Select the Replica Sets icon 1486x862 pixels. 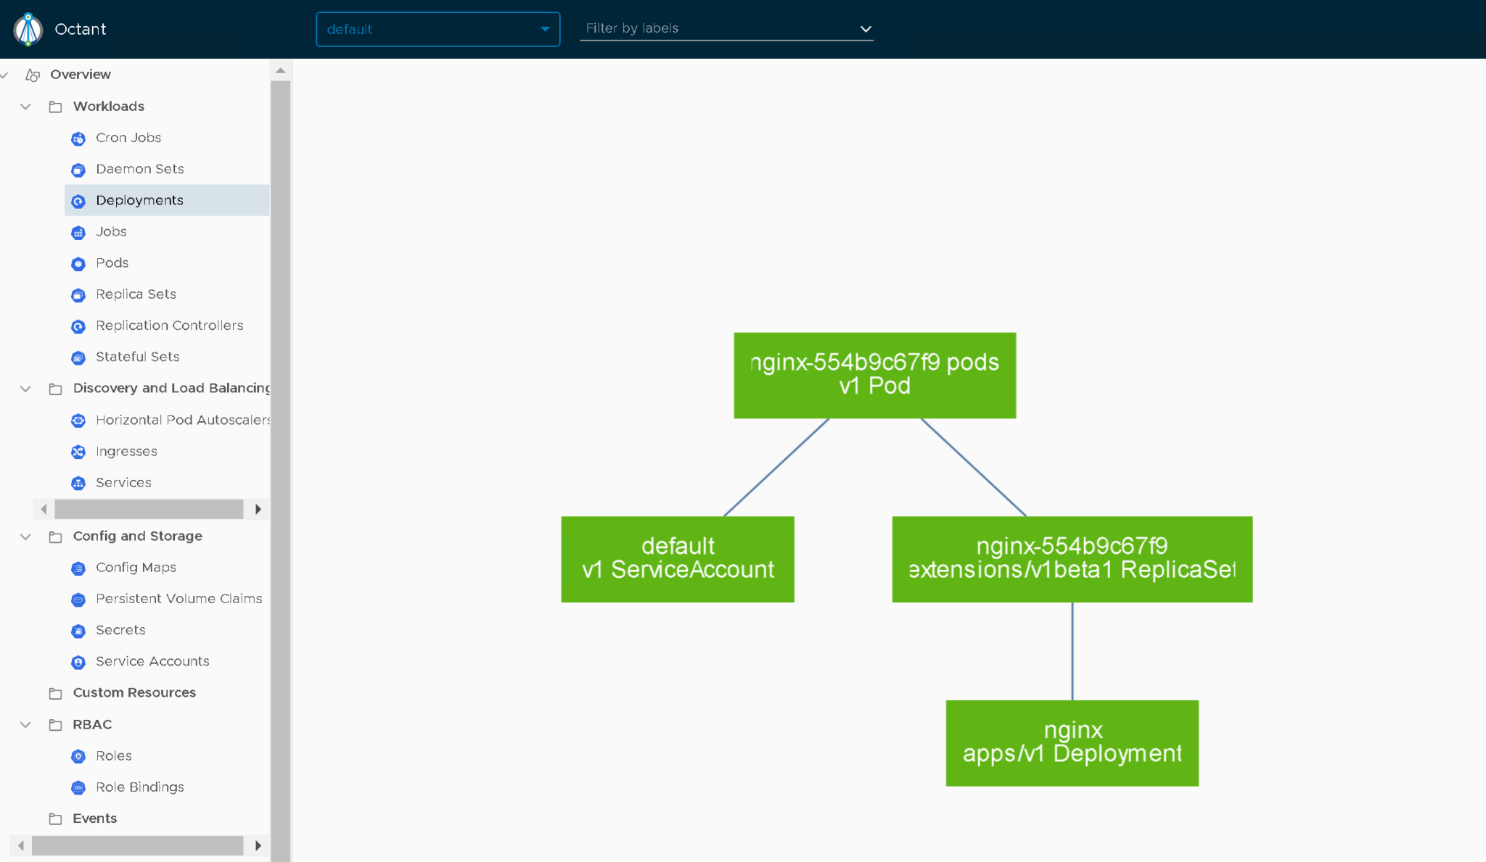pos(78,294)
